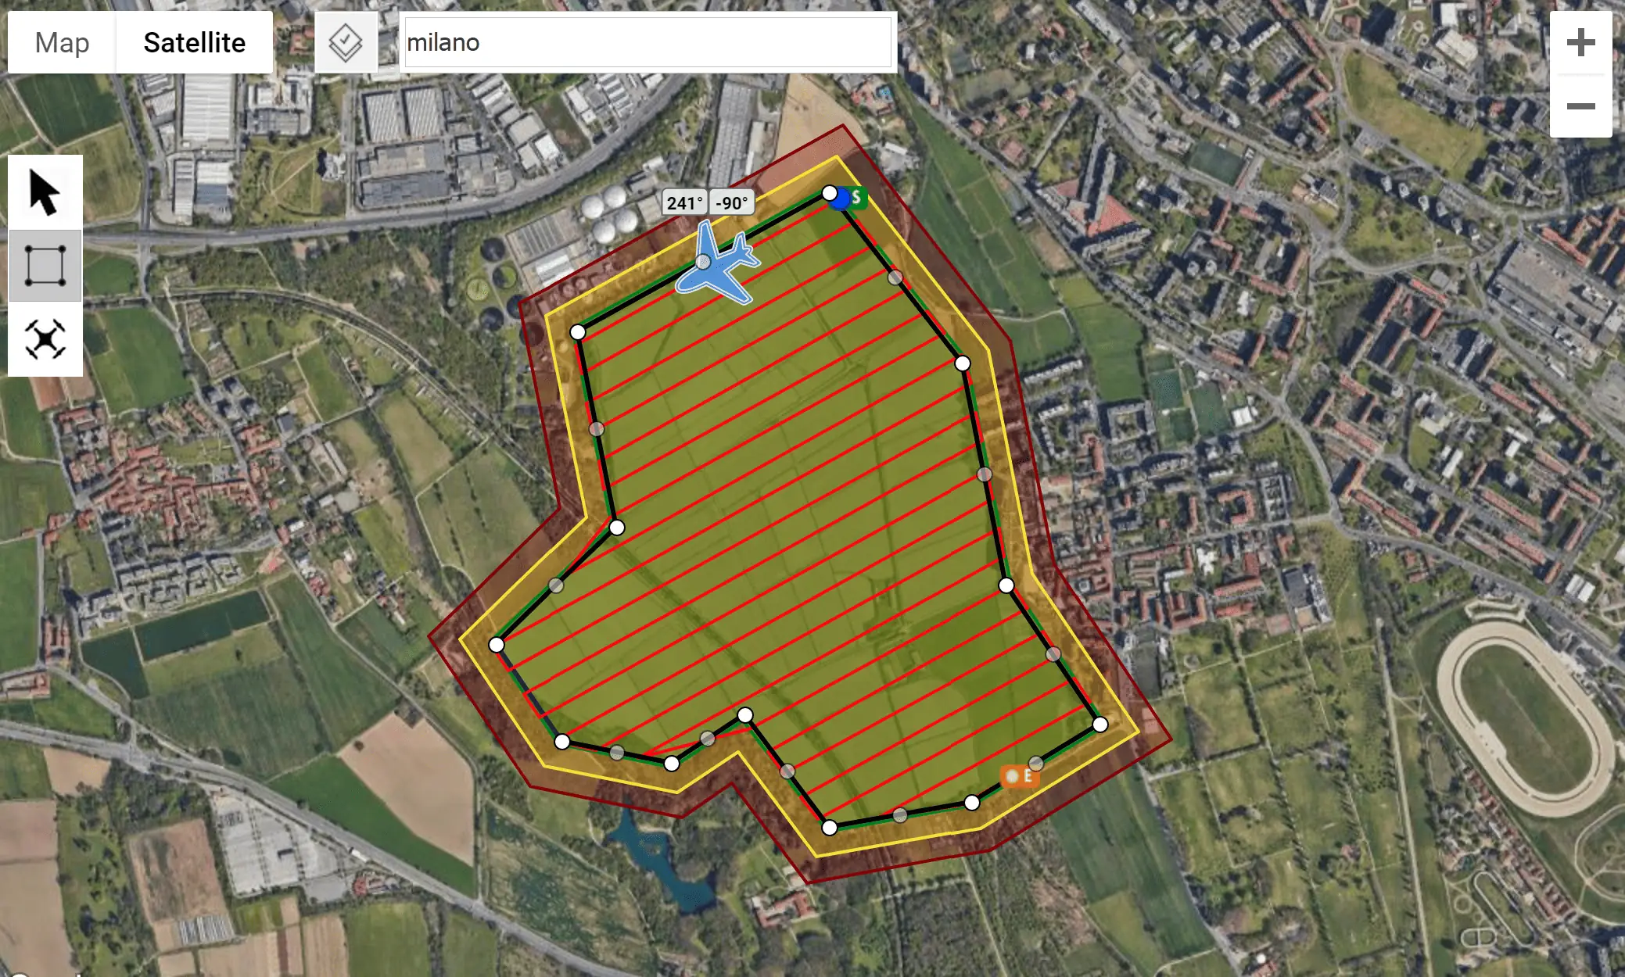This screenshot has width=1625, height=977.
Task: Switch to Satellite view
Action: click(x=194, y=42)
